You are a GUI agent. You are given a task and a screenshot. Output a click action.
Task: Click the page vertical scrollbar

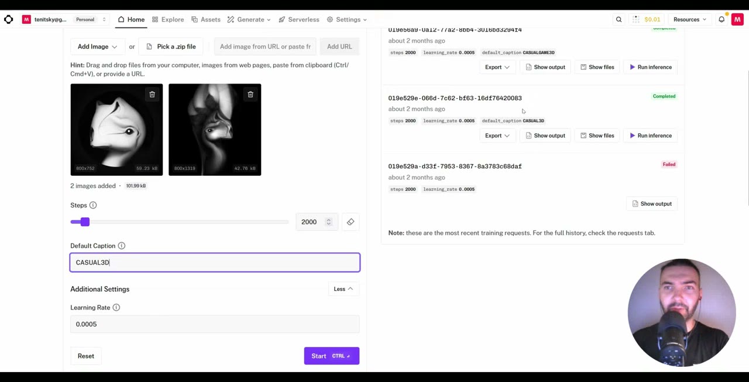coord(747,137)
